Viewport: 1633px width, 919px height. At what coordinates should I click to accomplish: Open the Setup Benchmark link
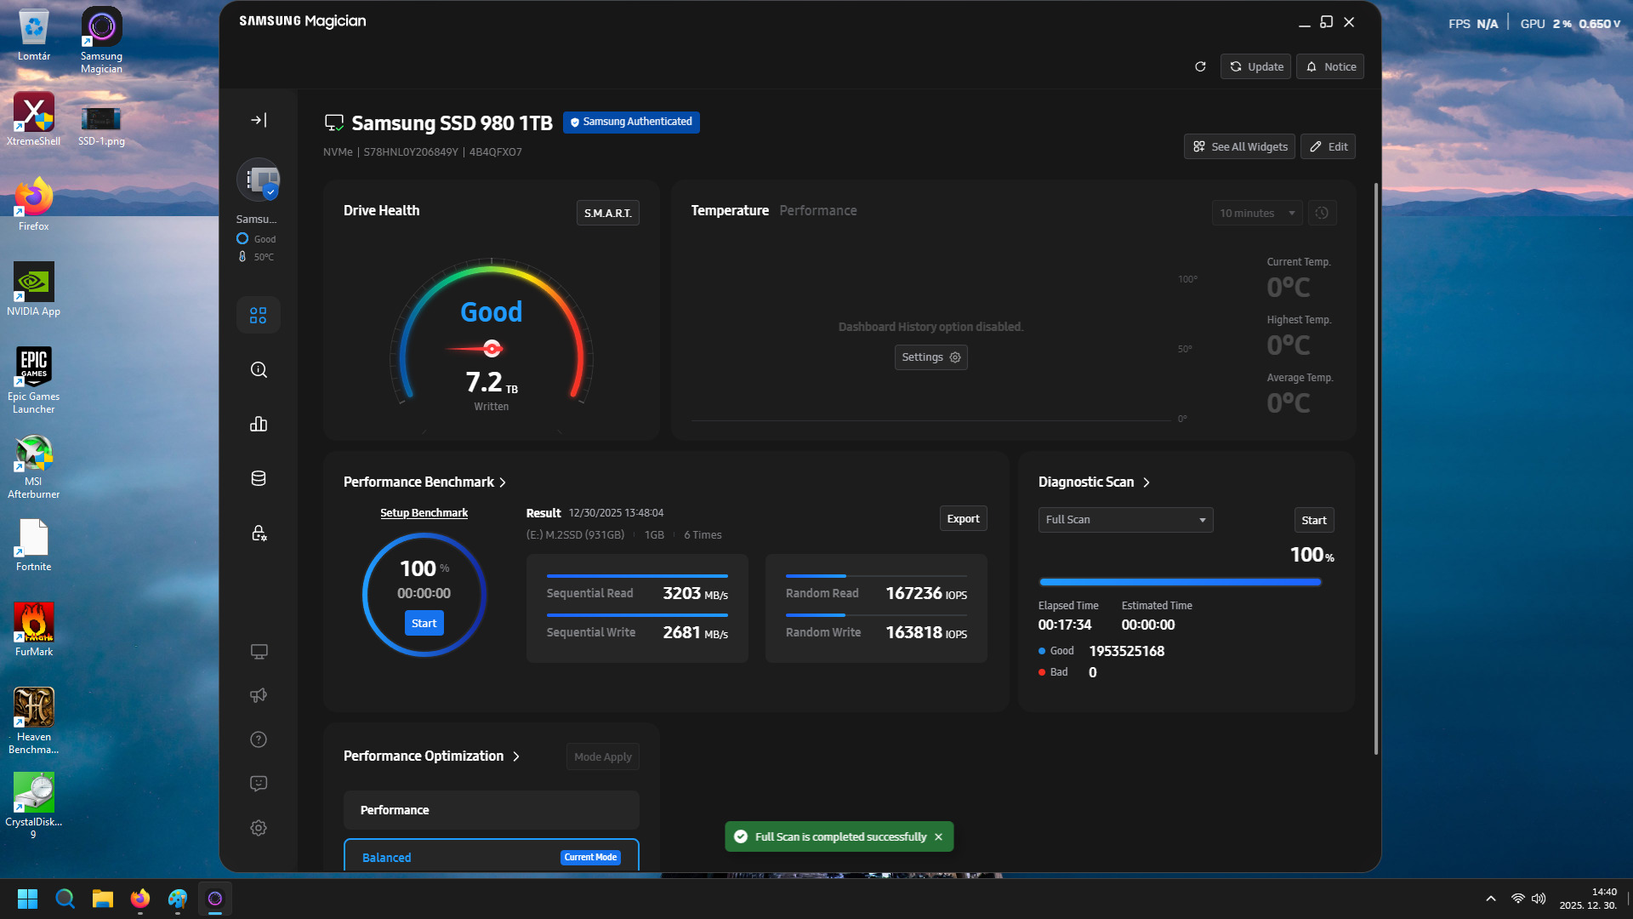pos(424,513)
